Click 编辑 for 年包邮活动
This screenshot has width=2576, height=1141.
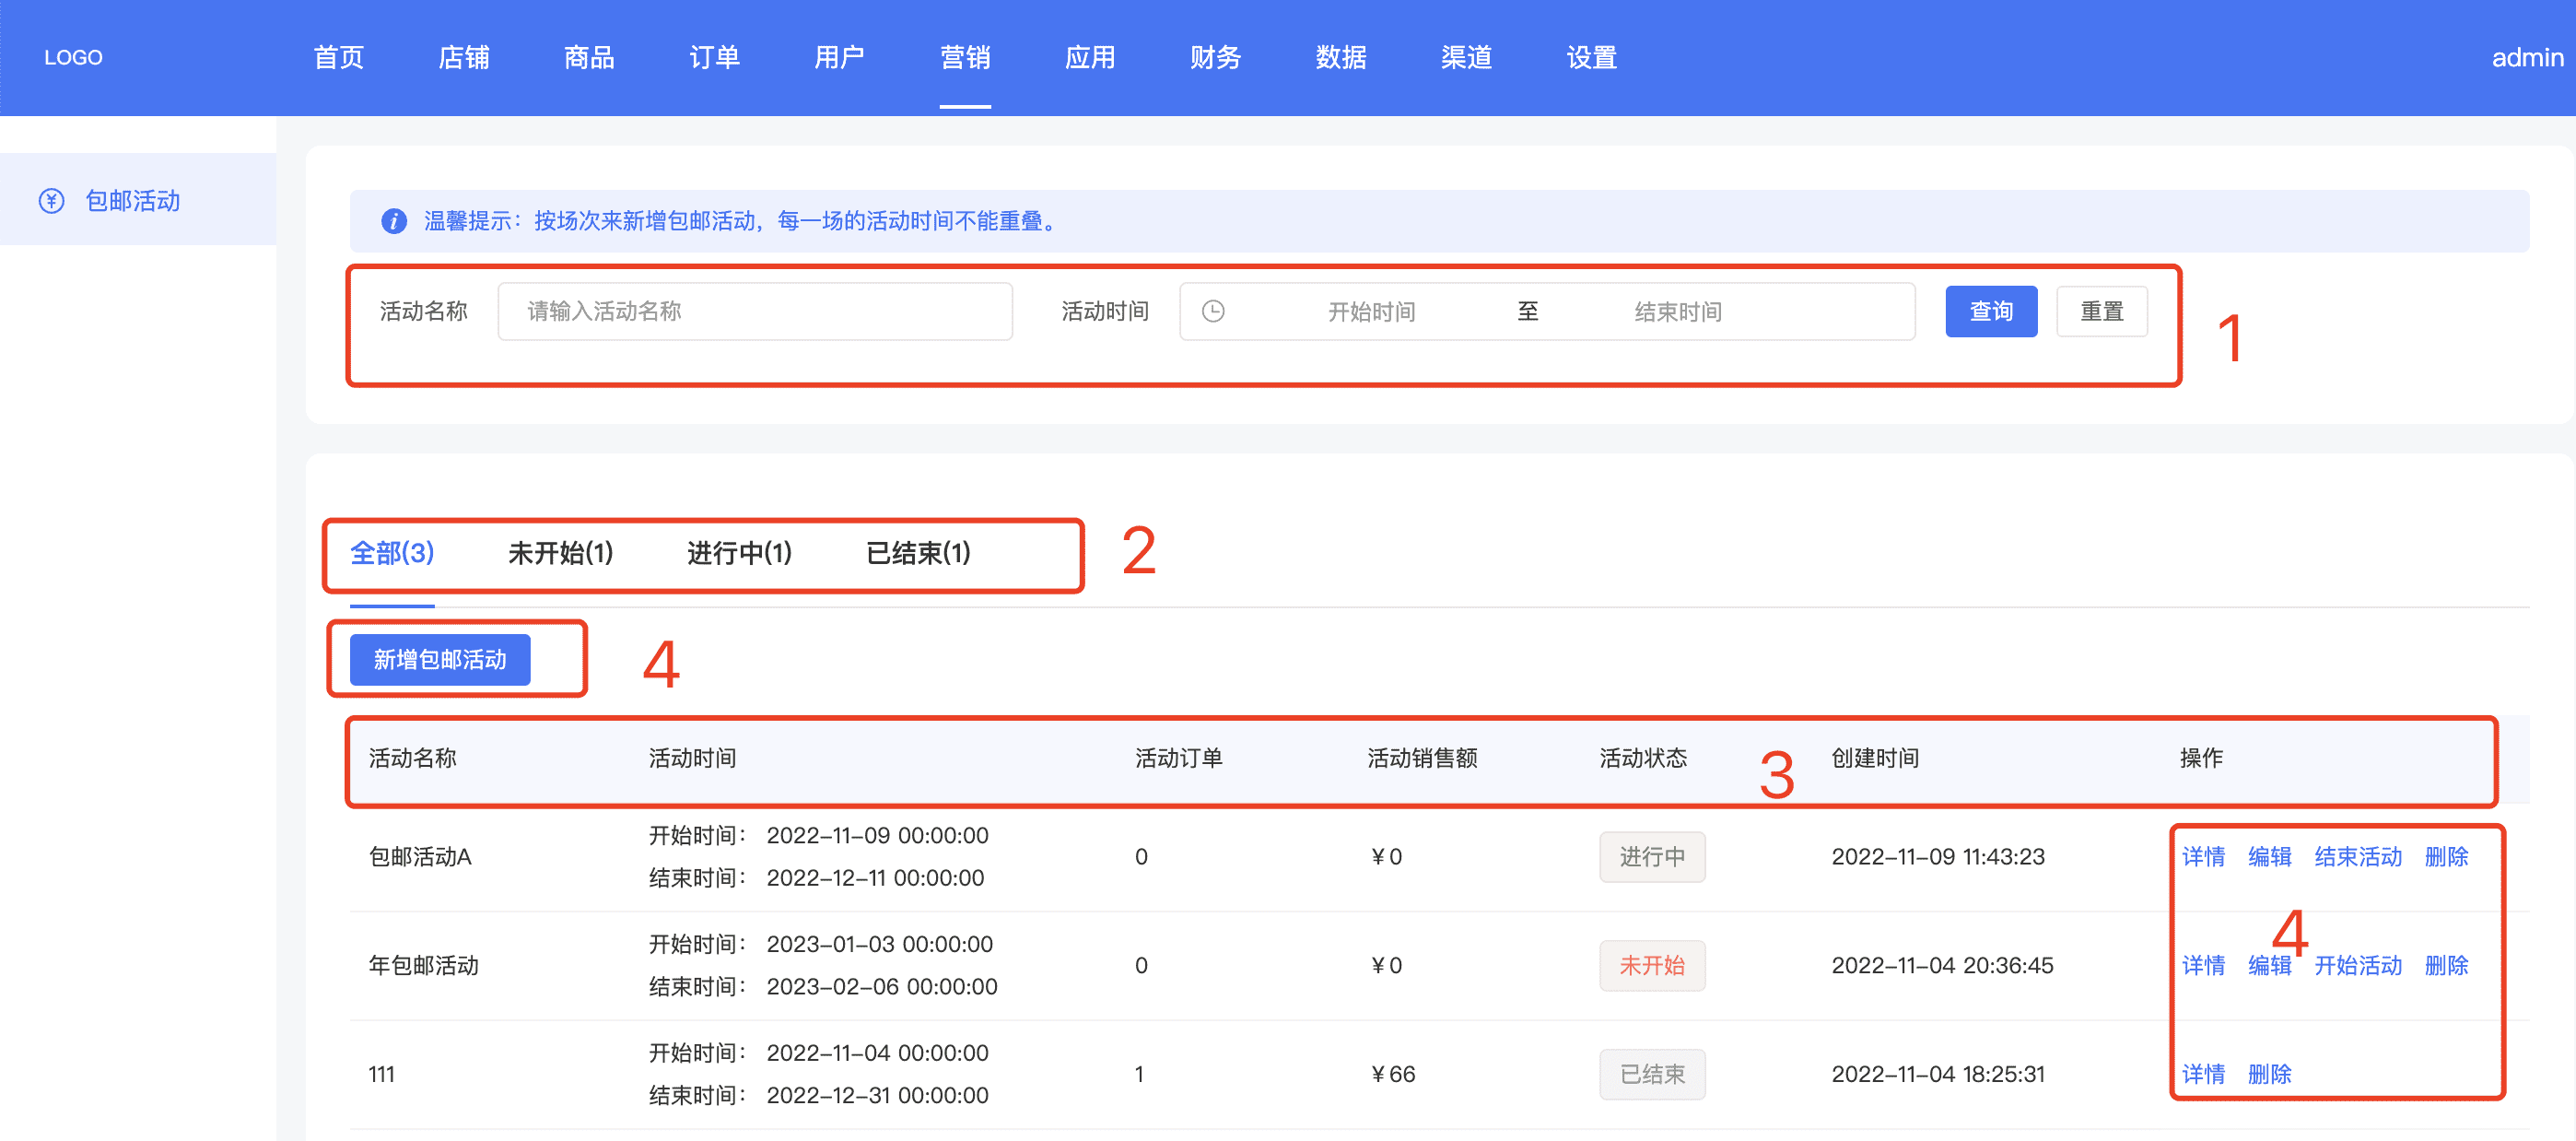click(2269, 966)
